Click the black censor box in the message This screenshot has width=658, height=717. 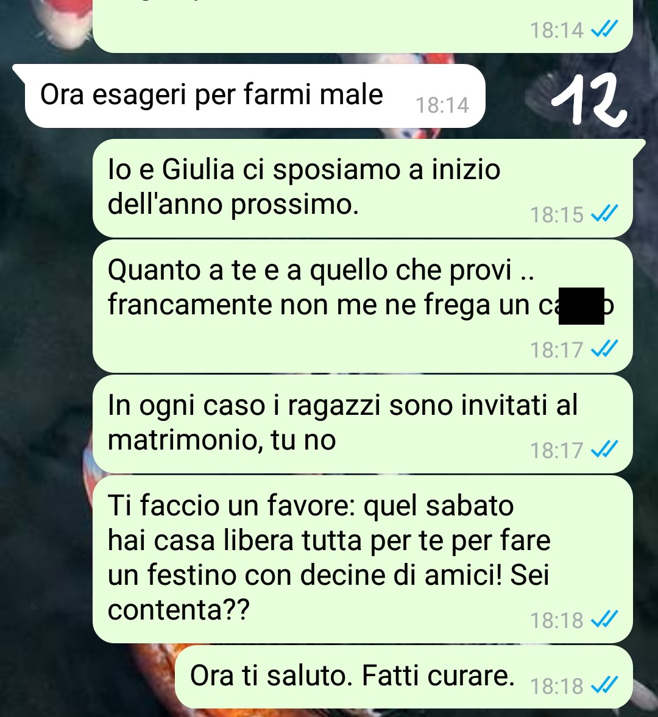[581, 306]
